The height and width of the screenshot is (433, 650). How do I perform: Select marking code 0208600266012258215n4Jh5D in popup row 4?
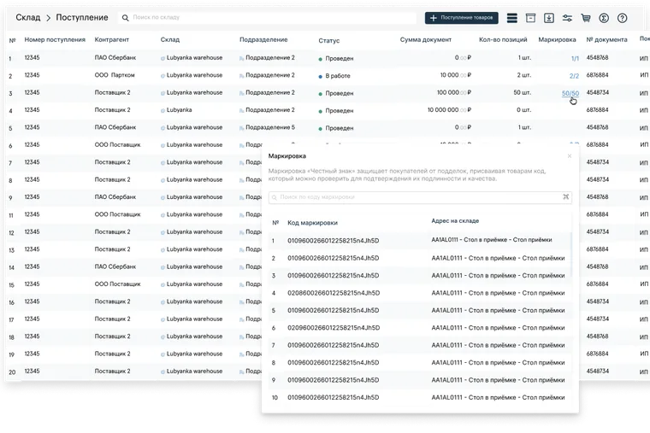334,293
